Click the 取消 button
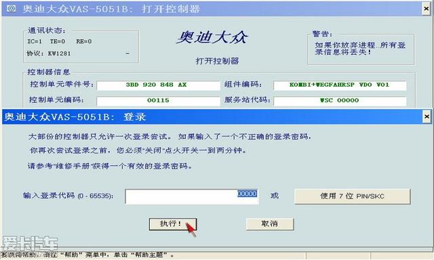 click(270, 224)
